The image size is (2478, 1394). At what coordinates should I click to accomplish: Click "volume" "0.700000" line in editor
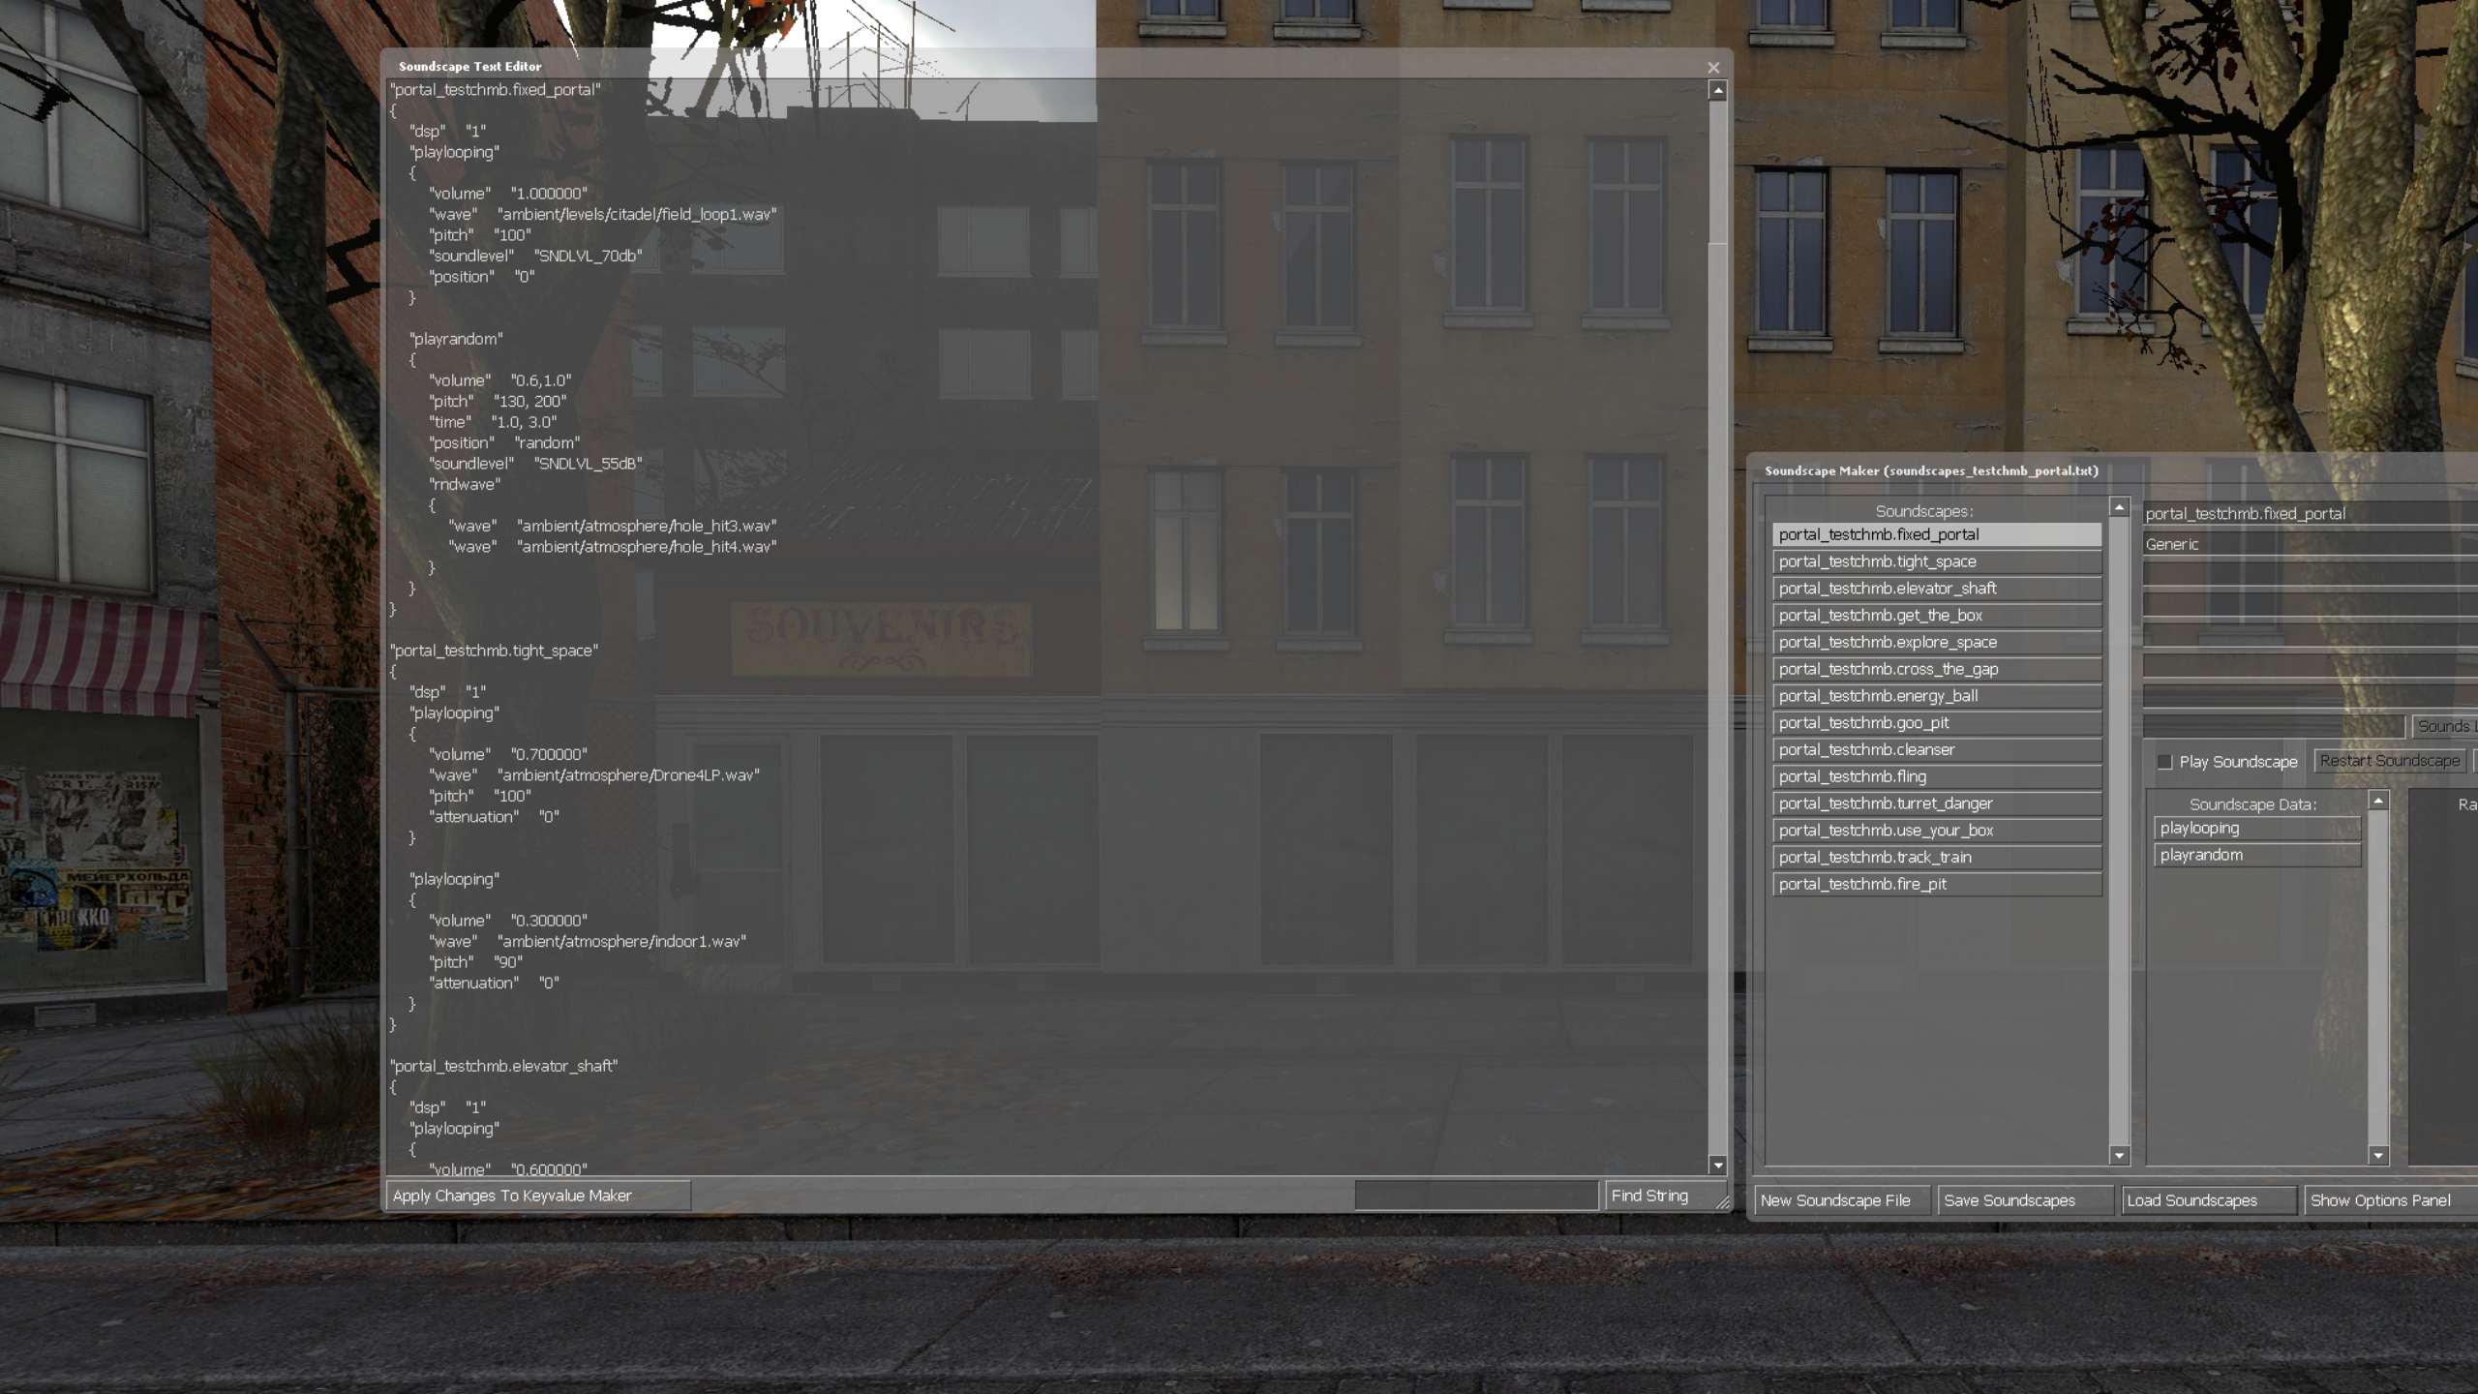(508, 754)
